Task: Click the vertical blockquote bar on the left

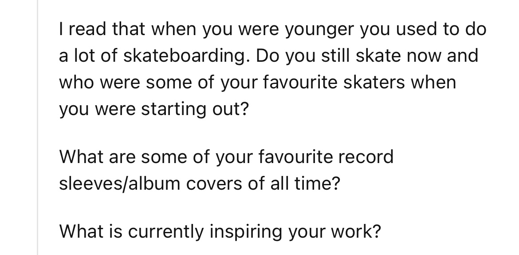Action: point(37,127)
